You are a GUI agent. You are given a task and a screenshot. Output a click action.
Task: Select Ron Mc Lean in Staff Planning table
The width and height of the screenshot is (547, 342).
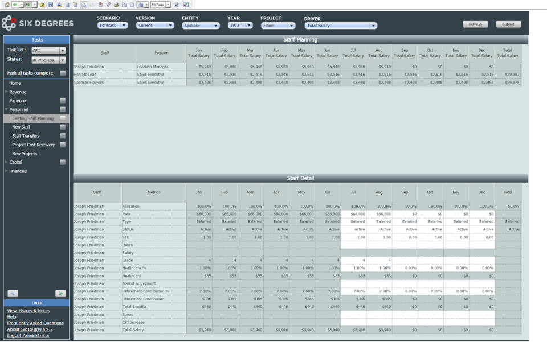(85, 75)
